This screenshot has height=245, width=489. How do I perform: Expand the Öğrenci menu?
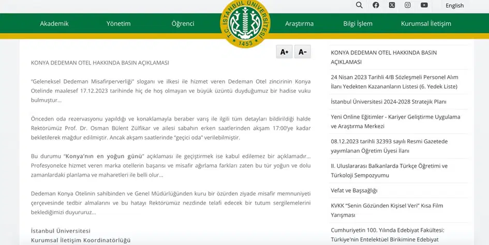pos(183,23)
